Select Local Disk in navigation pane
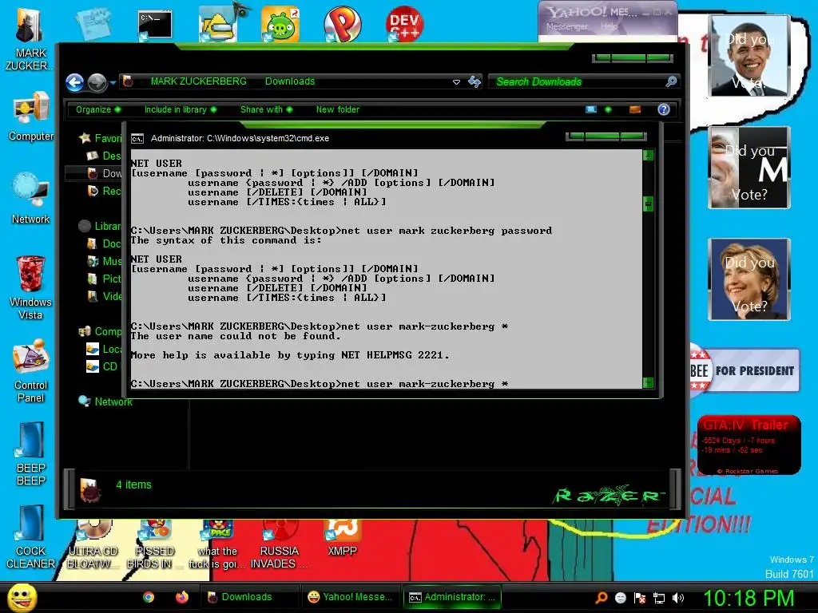 (x=105, y=350)
